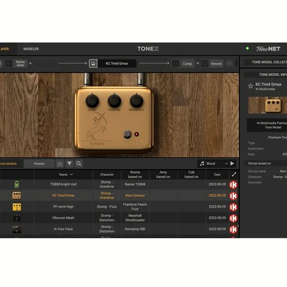The height and width of the screenshot is (287, 287).
Task: Adjust the pedal VOLUME knob
Action: point(114,101)
